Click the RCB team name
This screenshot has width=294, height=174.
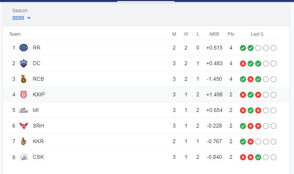(38, 79)
